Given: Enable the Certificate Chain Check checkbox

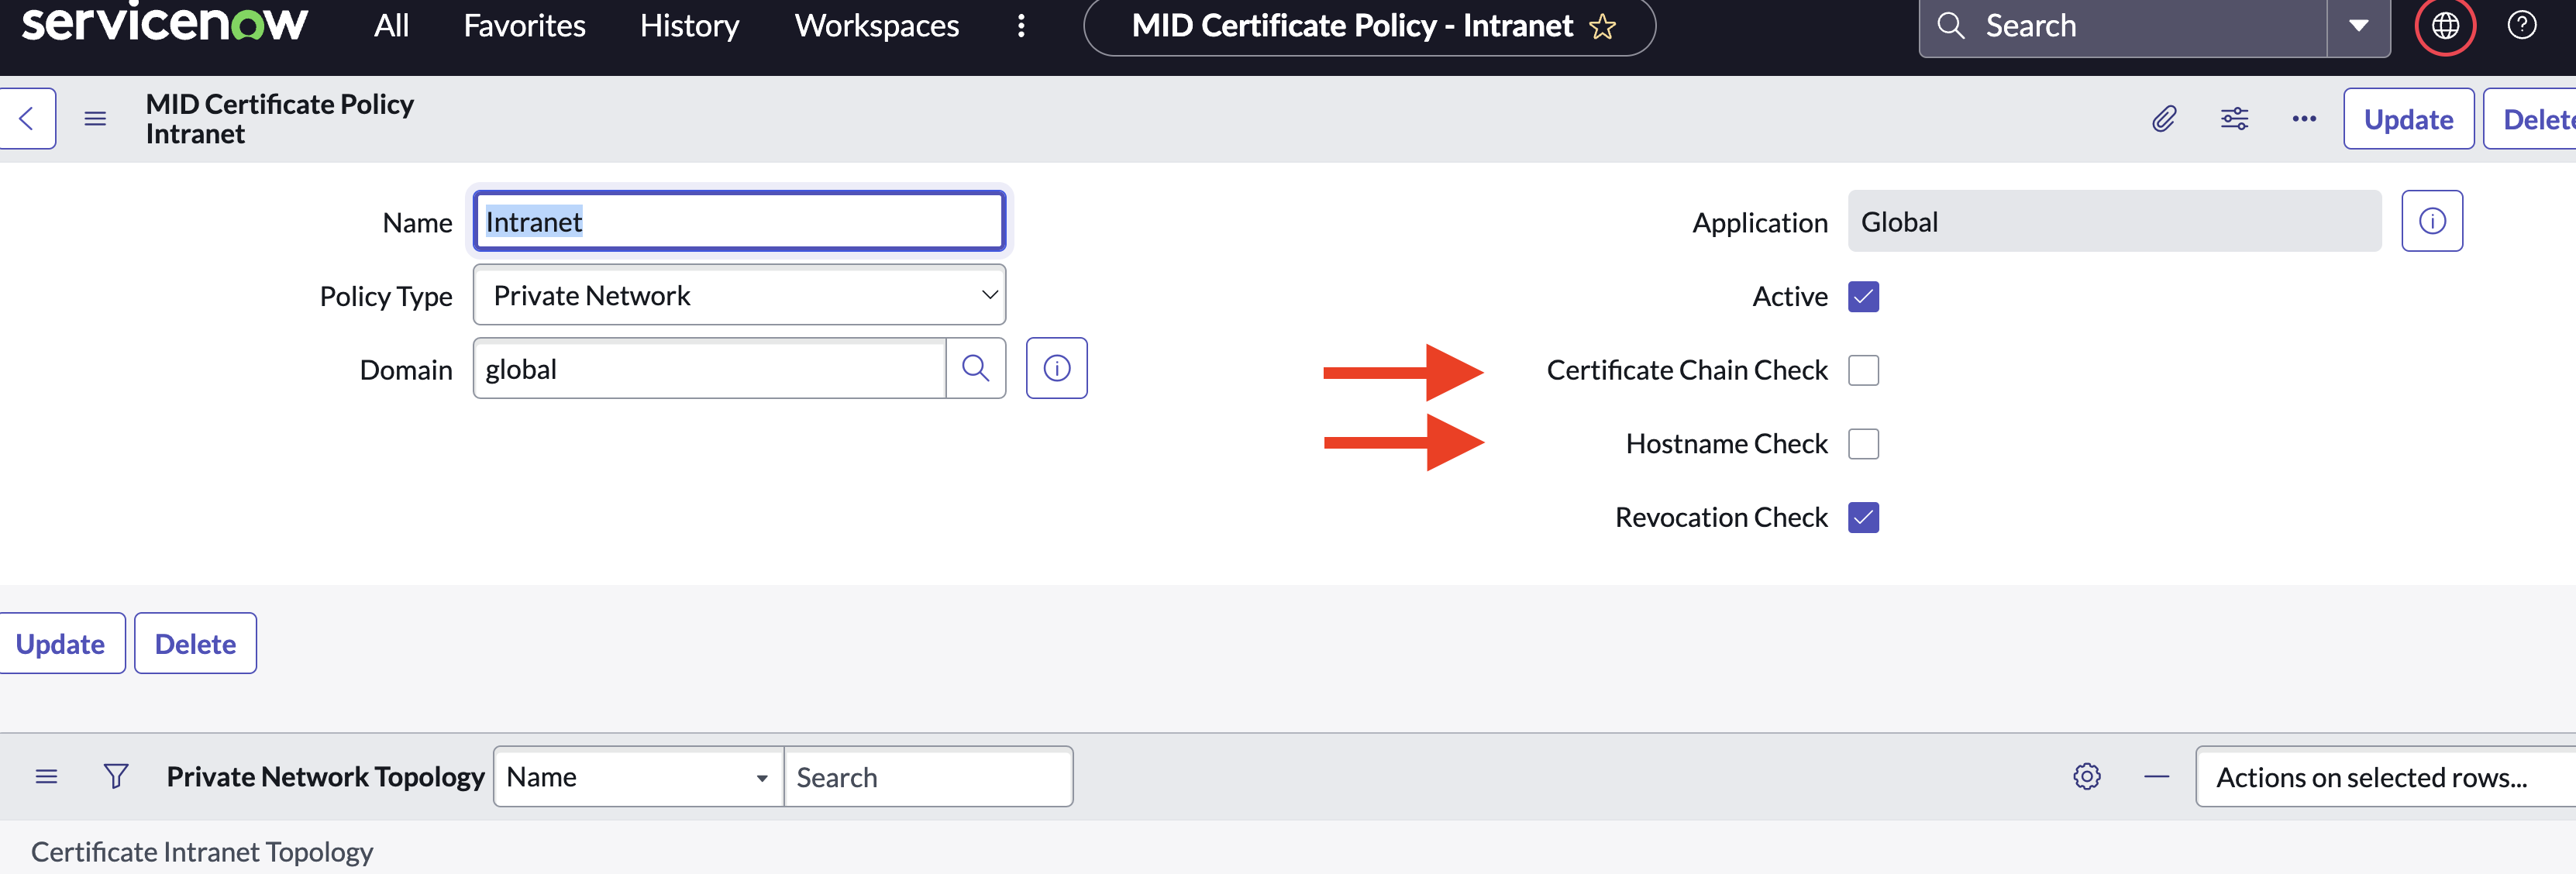Looking at the screenshot, I should coord(1863,370).
